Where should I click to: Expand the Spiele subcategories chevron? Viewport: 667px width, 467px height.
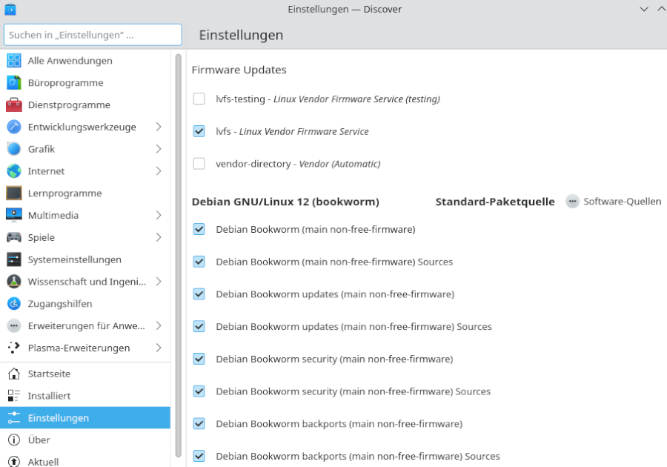pos(159,237)
